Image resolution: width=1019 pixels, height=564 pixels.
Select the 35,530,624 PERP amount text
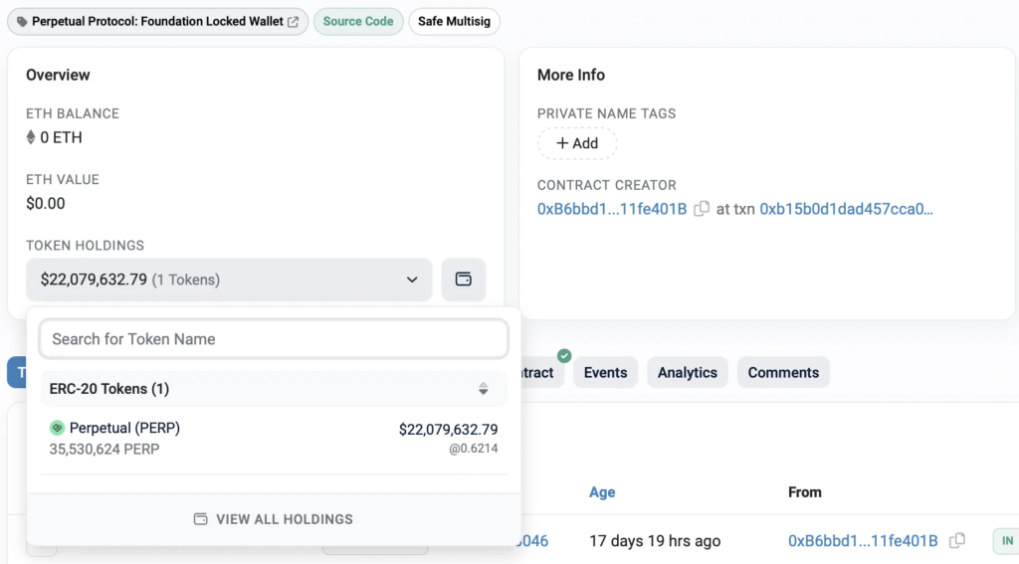103,449
